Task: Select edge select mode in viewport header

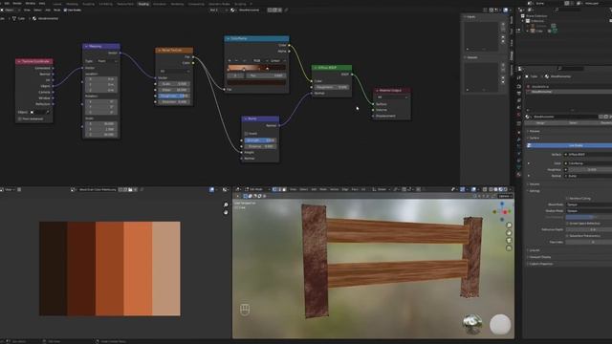Action: (x=279, y=189)
